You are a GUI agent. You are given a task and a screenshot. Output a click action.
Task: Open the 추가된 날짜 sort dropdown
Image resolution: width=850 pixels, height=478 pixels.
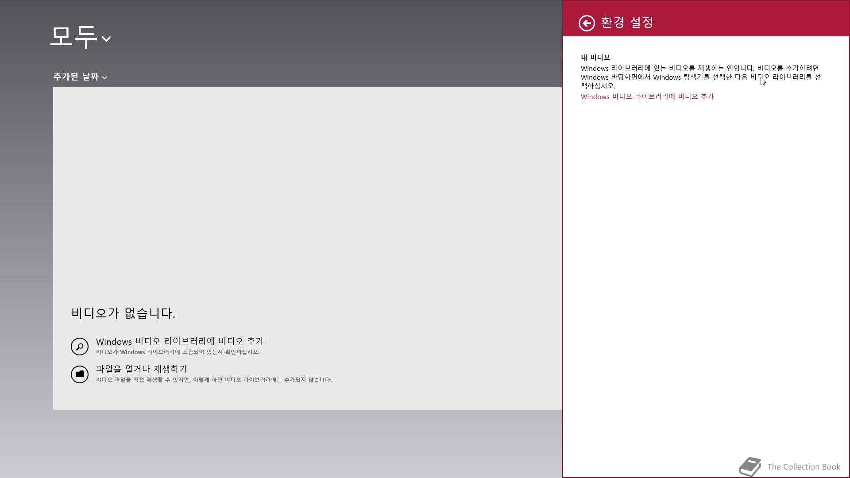[x=80, y=77]
